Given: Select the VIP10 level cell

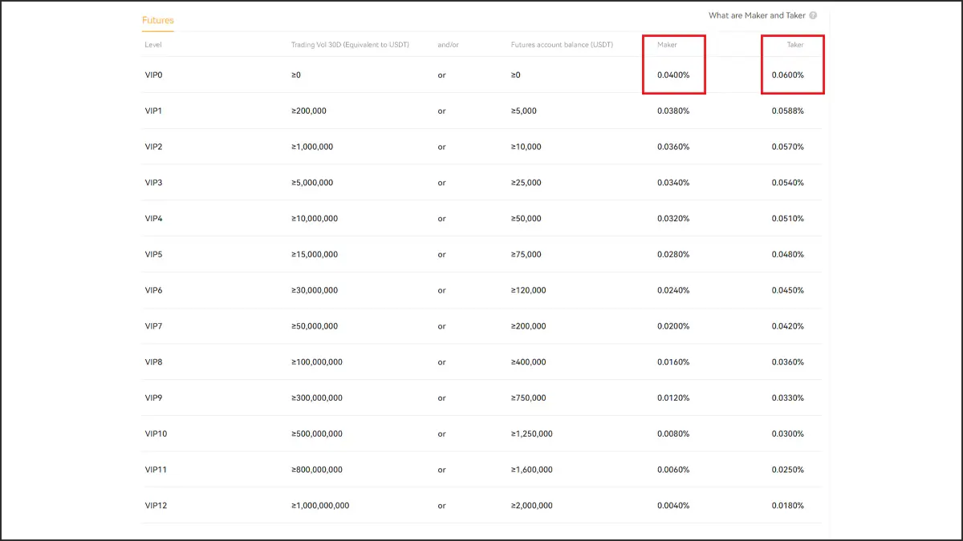Looking at the screenshot, I should [156, 434].
